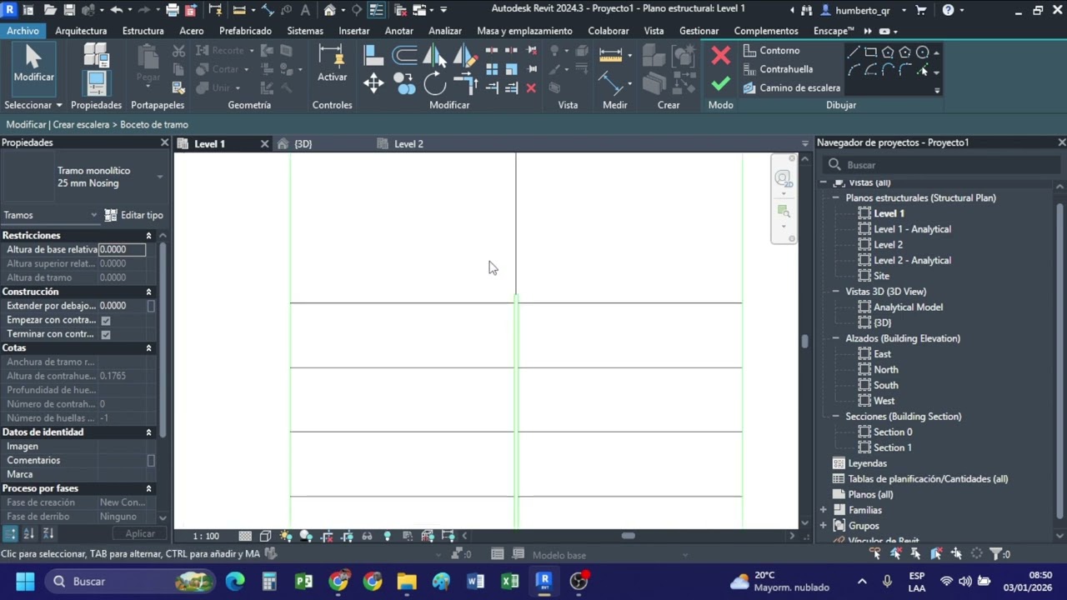Edit the Altura de base relativa field
1067x600 pixels.
(x=122, y=249)
